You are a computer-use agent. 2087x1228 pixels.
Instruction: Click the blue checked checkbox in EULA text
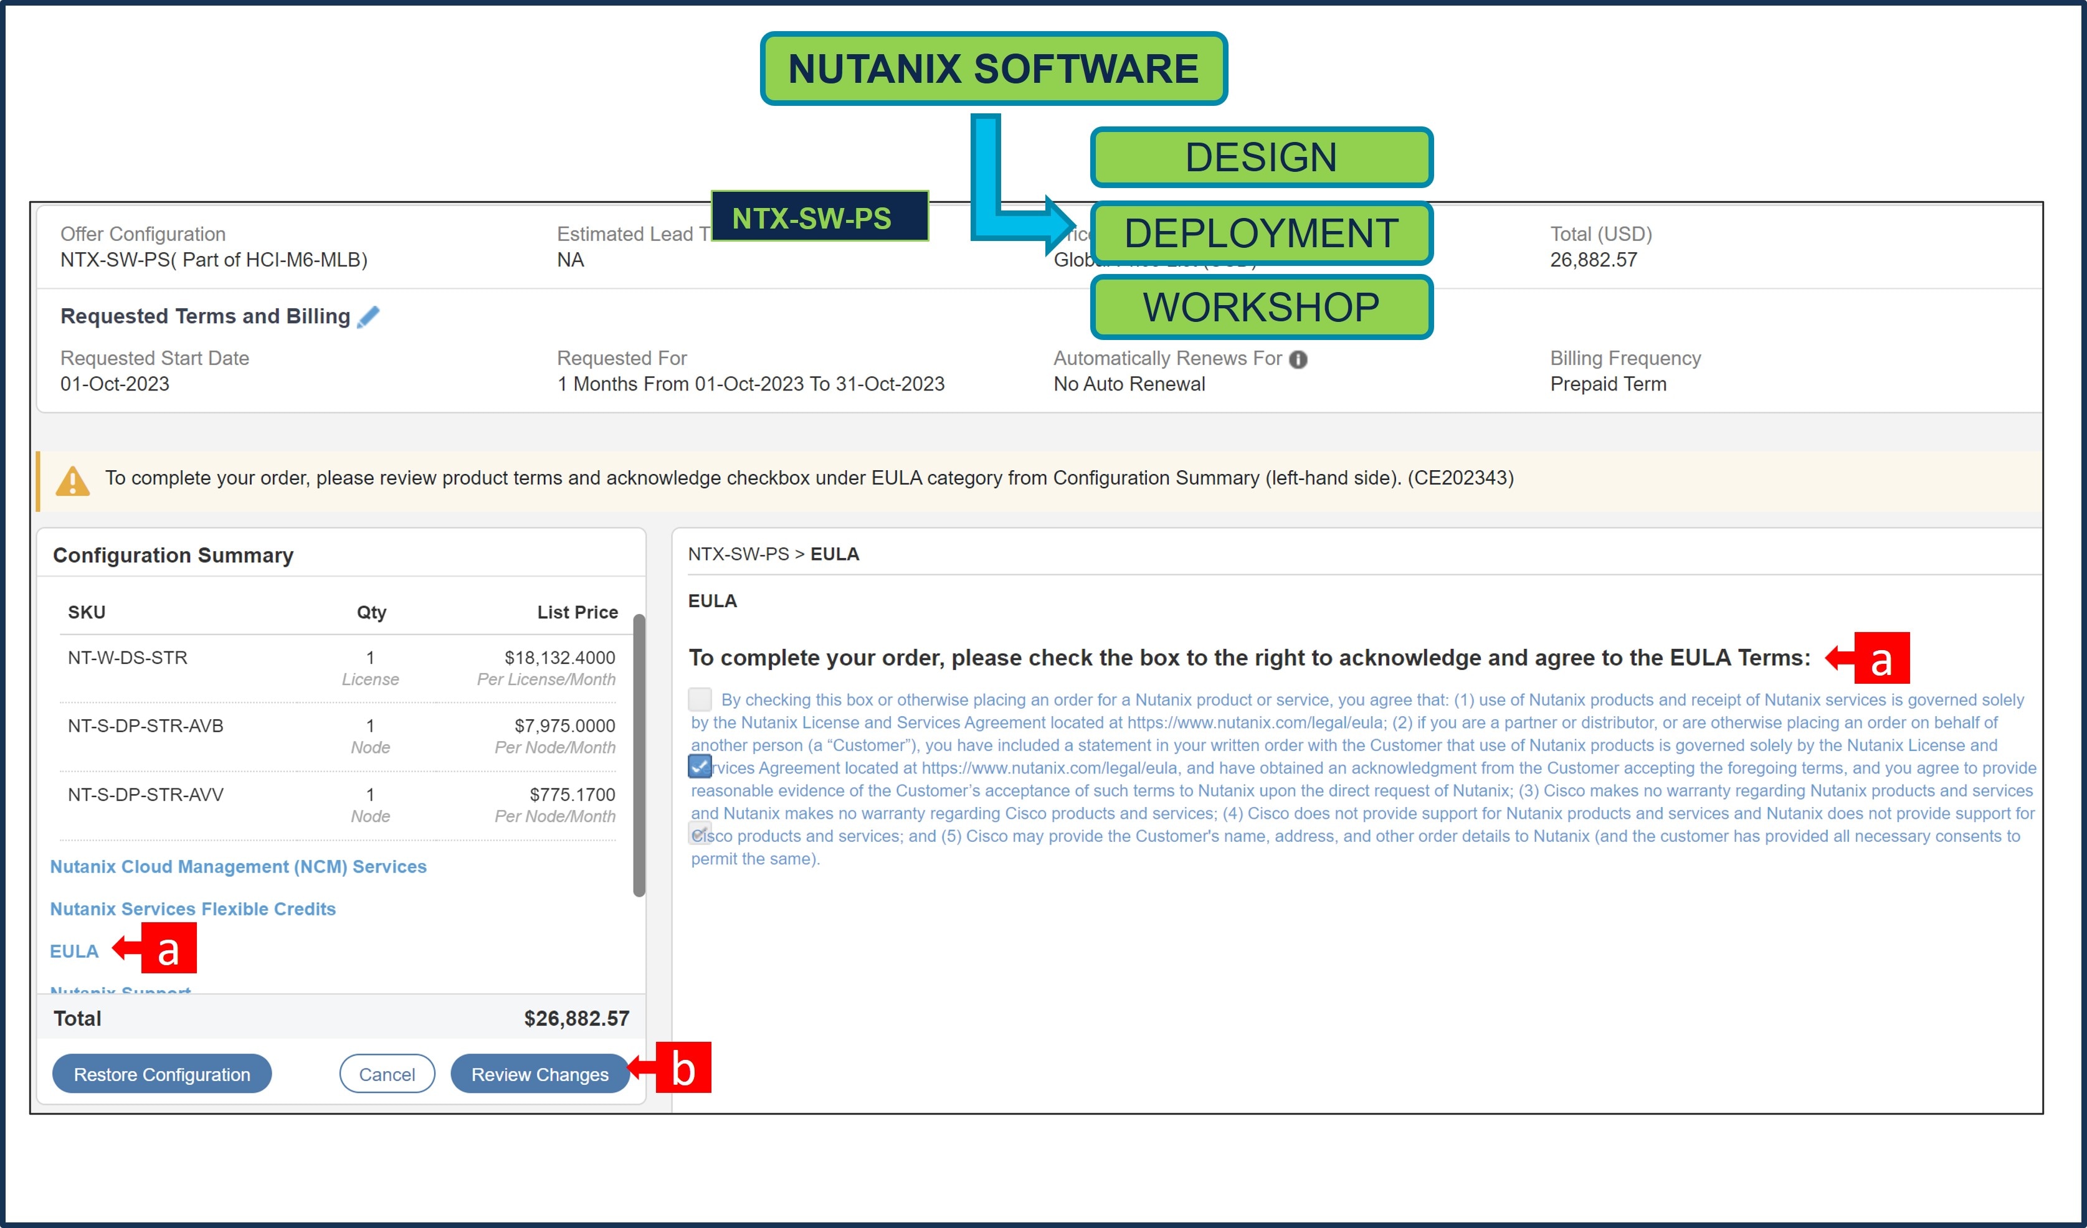[x=700, y=767]
